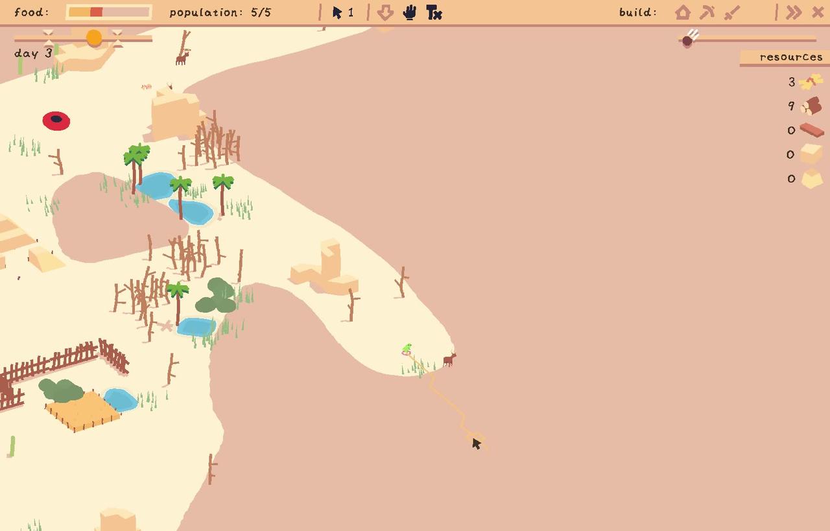Viewport: 830px width, 531px height.
Task: Toggle fast-forward game speed arrows
Action: point(793,12)
